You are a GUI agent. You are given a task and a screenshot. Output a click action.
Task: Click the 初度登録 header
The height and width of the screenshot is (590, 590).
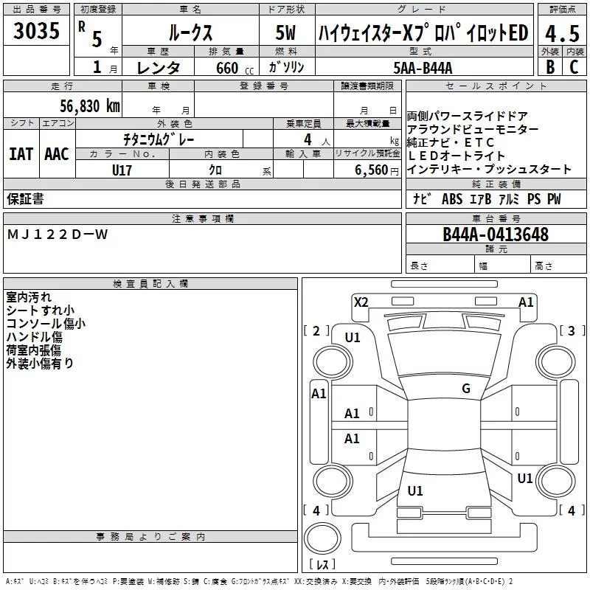click(x=98, y=10)
